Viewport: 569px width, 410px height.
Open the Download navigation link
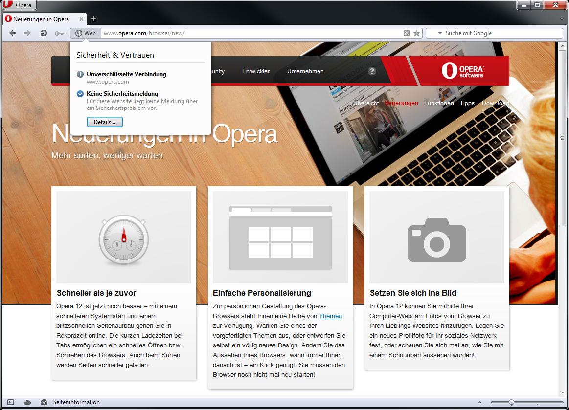point(495,103)
